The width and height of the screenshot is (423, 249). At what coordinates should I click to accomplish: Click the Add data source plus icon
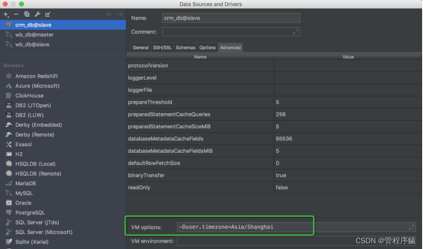tap(6, 14)
